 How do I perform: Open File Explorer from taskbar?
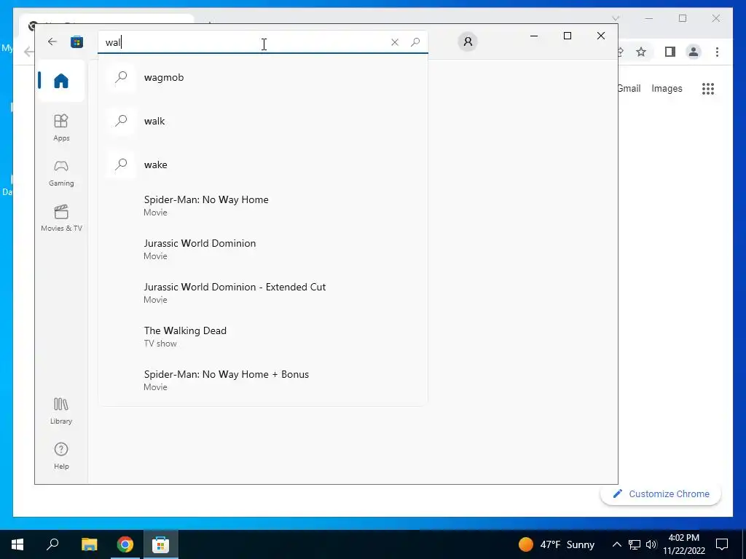point(89,544)
